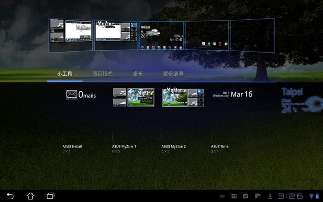The height and width of the screenshot is (202, 323).
Task: Open the Market shopping bag notification
Action: pos(257,196)
